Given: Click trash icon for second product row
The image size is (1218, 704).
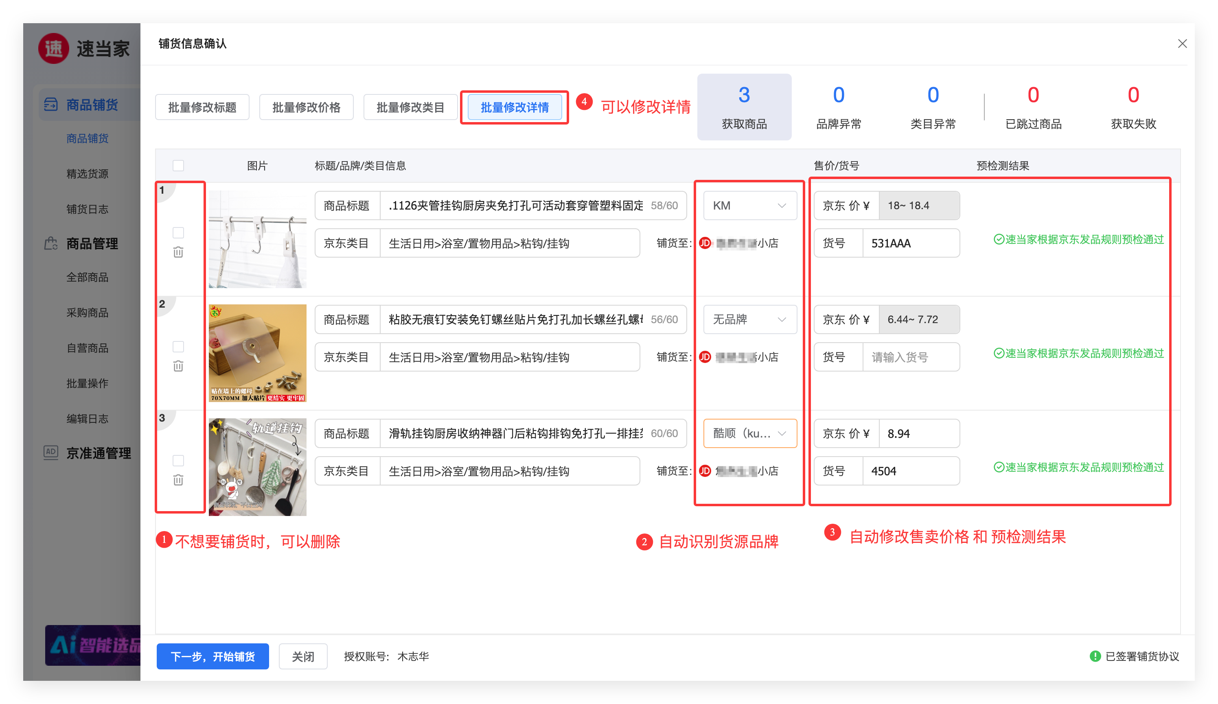Looking at the screenshot, I should point(178,366).
